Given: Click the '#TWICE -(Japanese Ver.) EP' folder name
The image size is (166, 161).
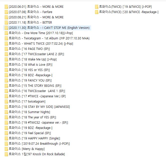Looking at the screenshot, I should point(37,96).
